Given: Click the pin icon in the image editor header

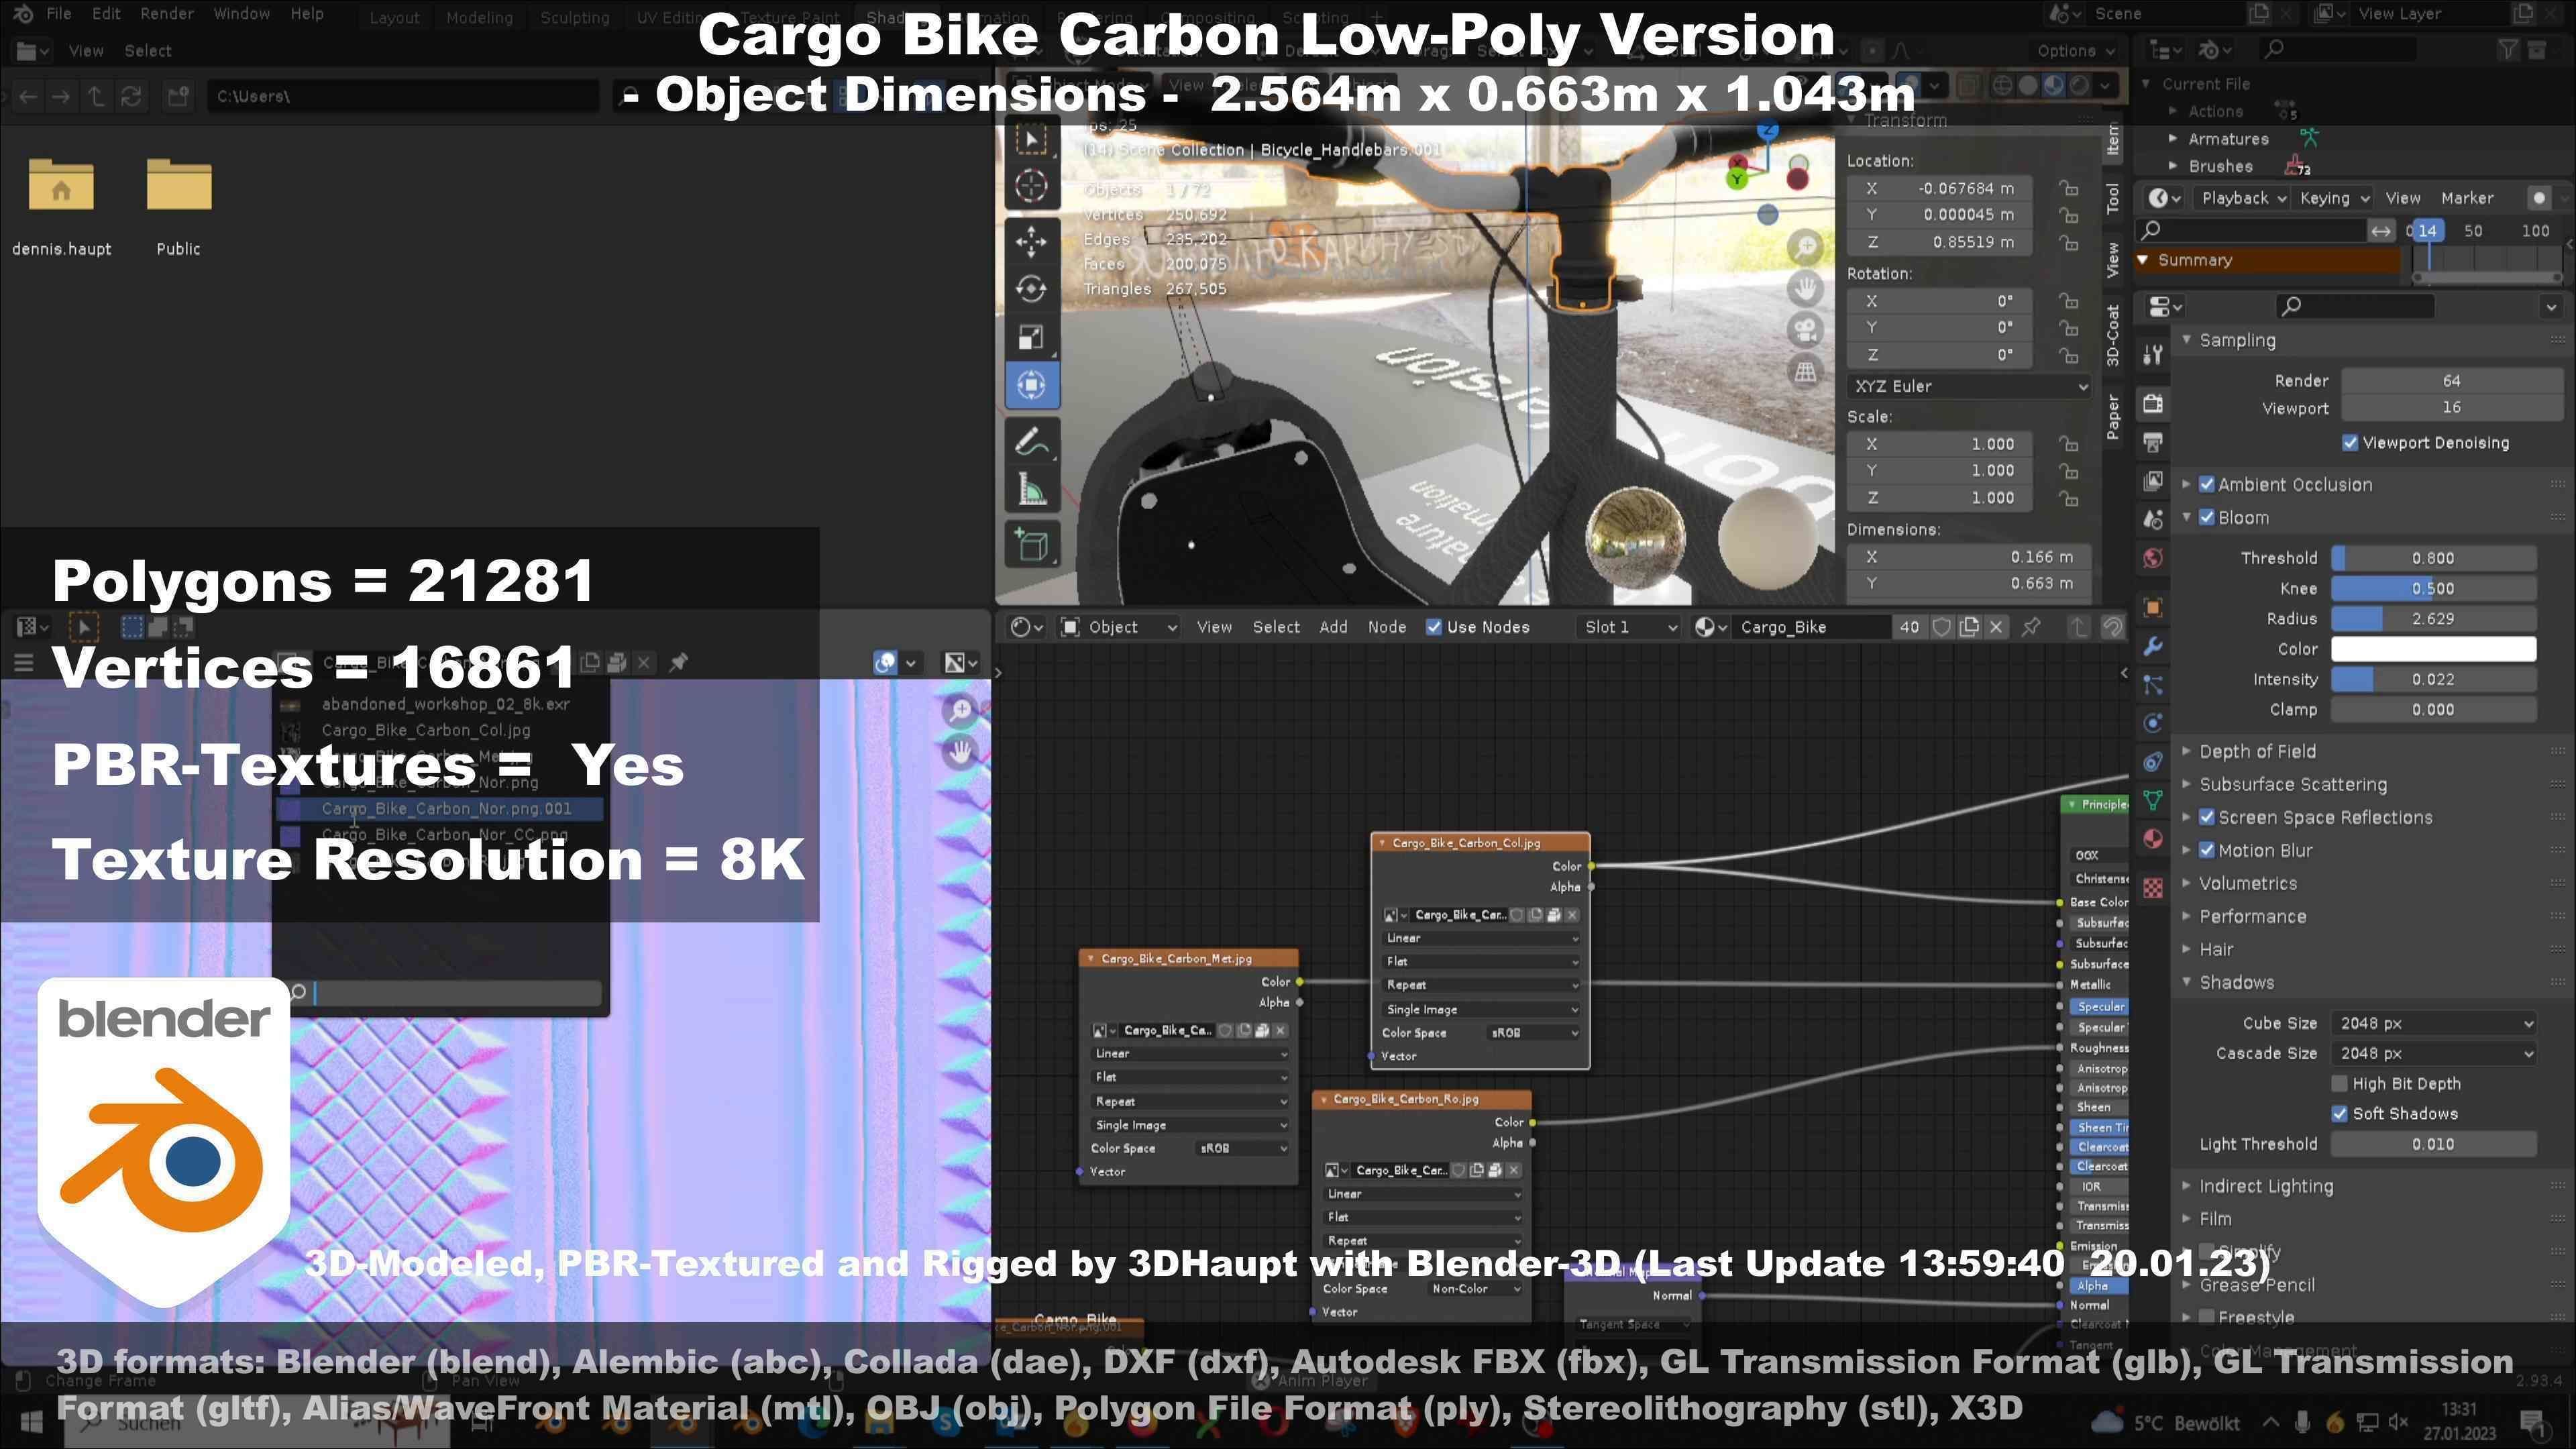Looking at the screenshot, I should pyautogui.click(x=679, y=662).
